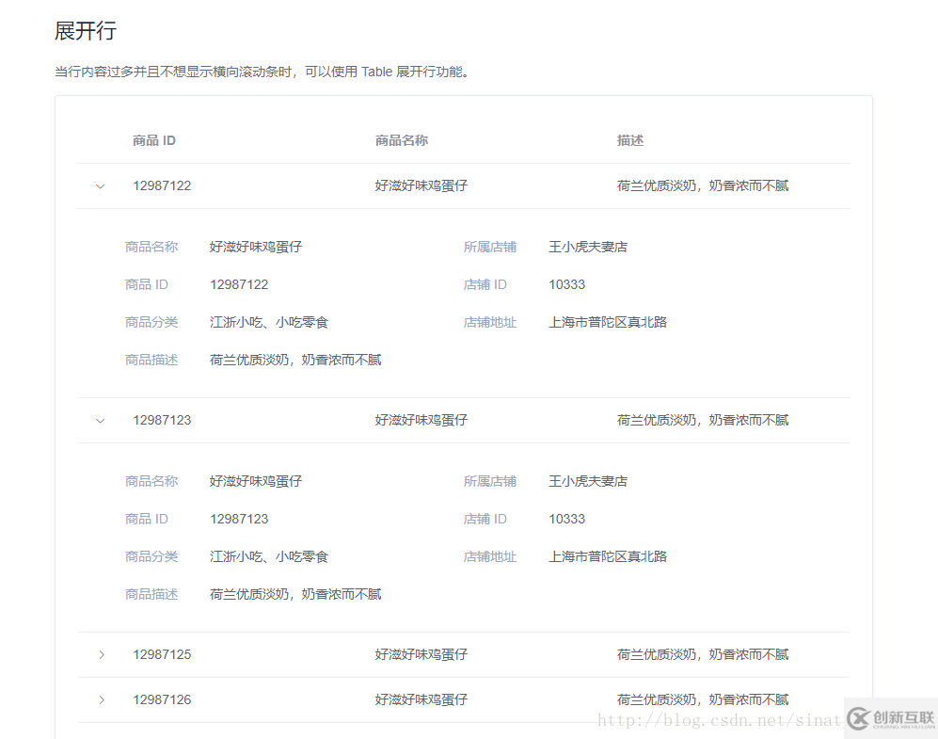Click 好滋好味鸡蛋仔 name in row 12987126

[421, 699]
